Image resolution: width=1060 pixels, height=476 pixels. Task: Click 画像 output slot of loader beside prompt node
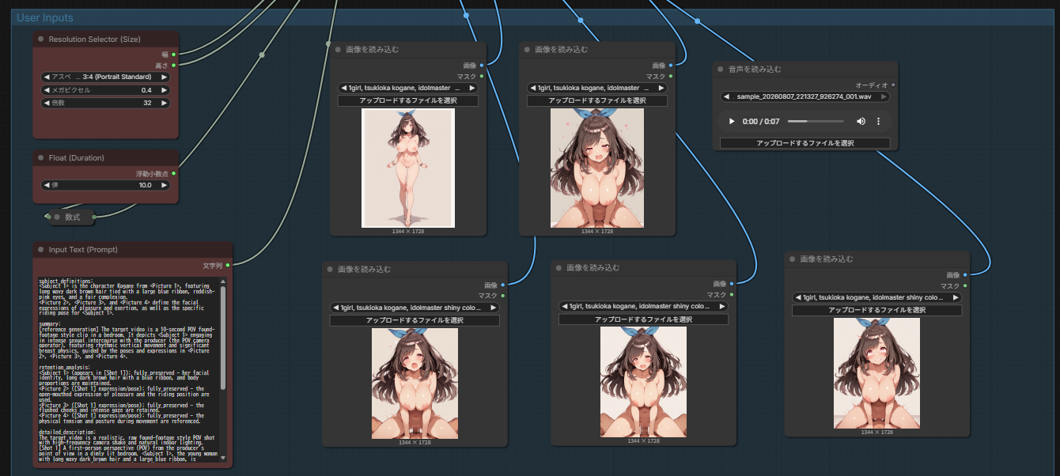point(503,284)
